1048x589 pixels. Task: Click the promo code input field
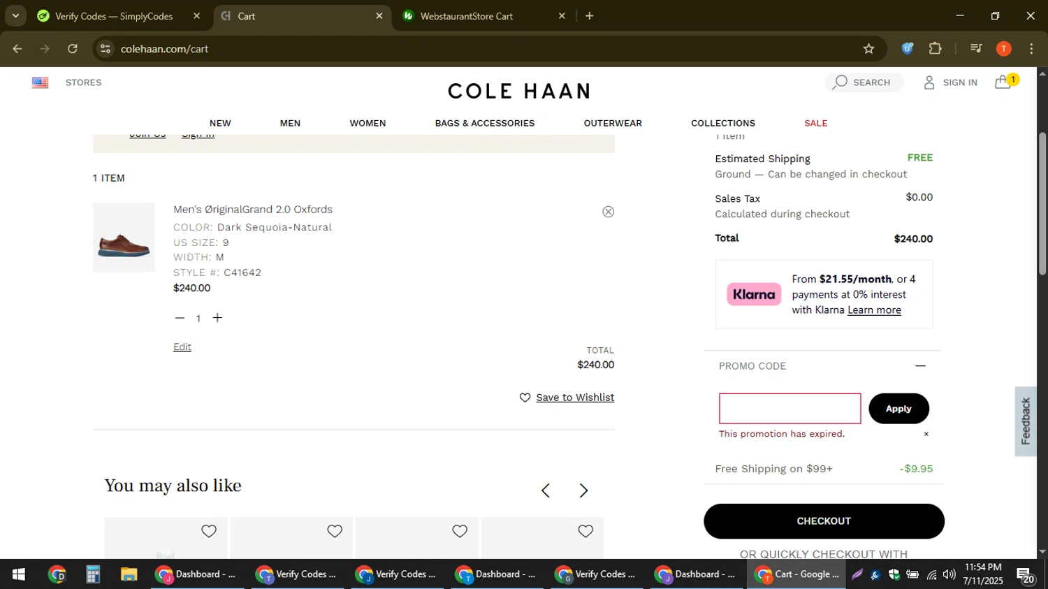pos(789,409)
